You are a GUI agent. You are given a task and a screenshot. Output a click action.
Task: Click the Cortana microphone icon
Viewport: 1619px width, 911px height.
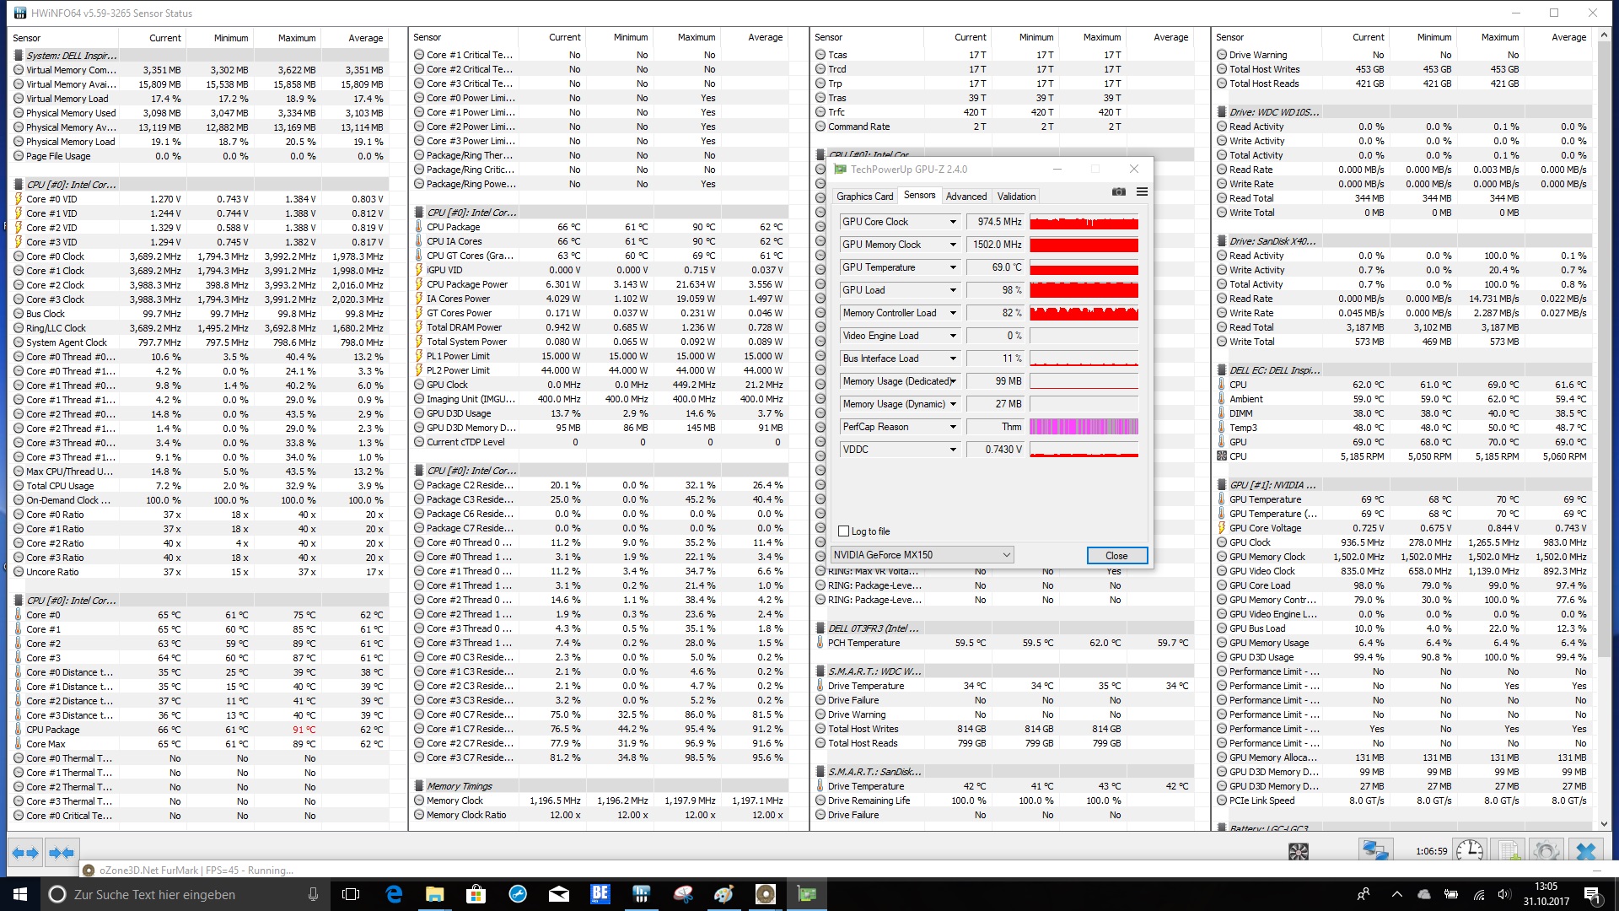pyautogui.click(x=313, y=894)
